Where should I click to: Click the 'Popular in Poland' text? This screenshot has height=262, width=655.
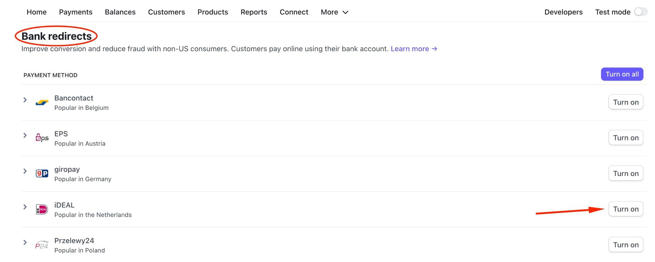pos(80,250)
